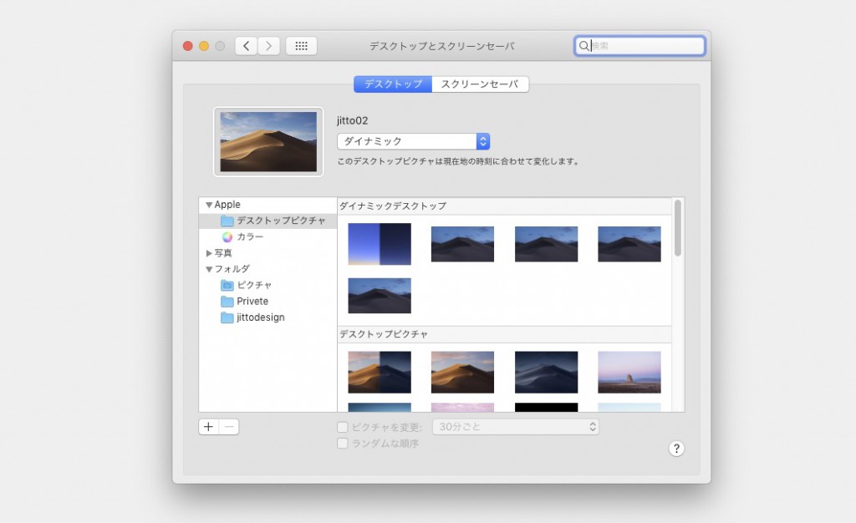
Task: Select the pink sunset rock desktop picture
Action: click(x=629, y=372)
